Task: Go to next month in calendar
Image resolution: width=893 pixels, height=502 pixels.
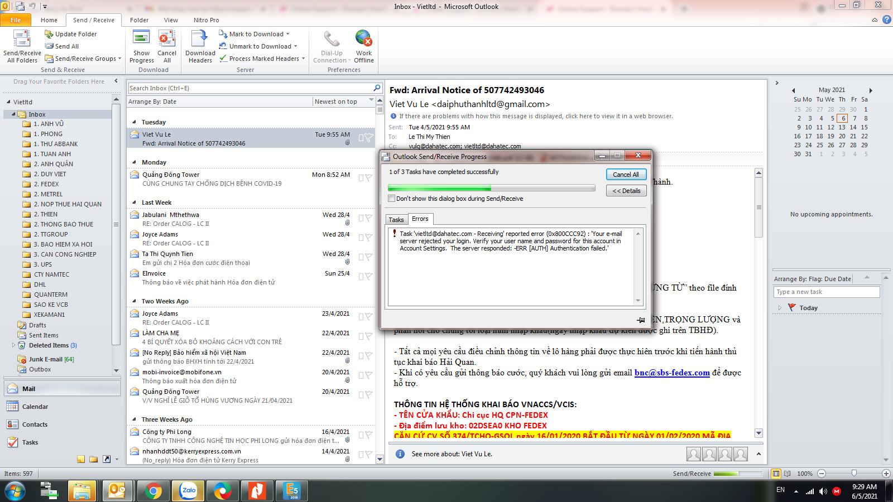Action: tap(870, 90)
